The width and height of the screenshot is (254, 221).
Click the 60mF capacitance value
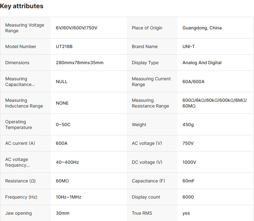click(x=189, y=181)
